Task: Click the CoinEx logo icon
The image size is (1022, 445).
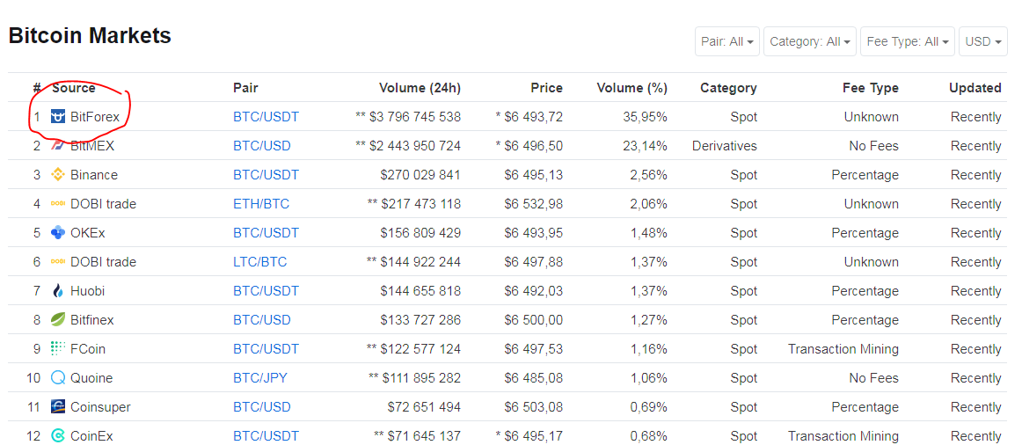Action: coord(58,436)
